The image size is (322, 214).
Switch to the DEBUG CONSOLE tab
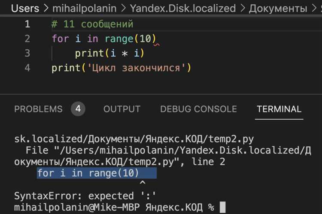tap(199, 109)
